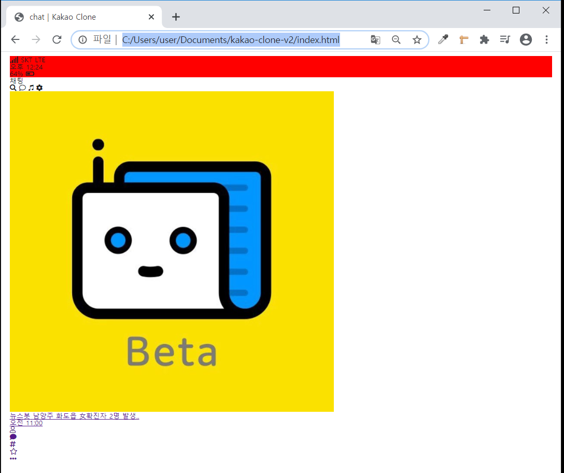Open the 뉴스봇 news headline link
Image resolution: width=564 pixels, height=473 pixels.
click(75, 416)
